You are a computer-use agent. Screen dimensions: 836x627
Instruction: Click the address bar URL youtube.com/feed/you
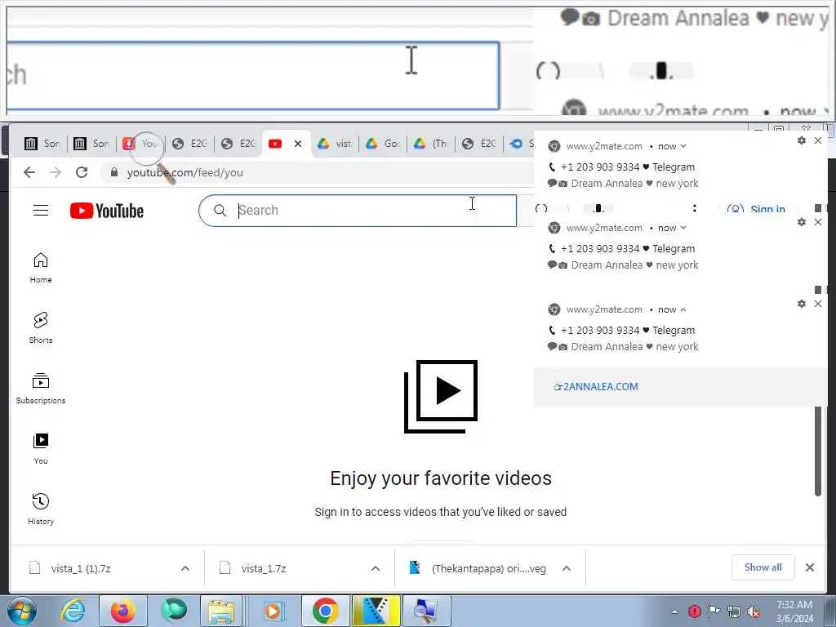[x=185, y=172]
